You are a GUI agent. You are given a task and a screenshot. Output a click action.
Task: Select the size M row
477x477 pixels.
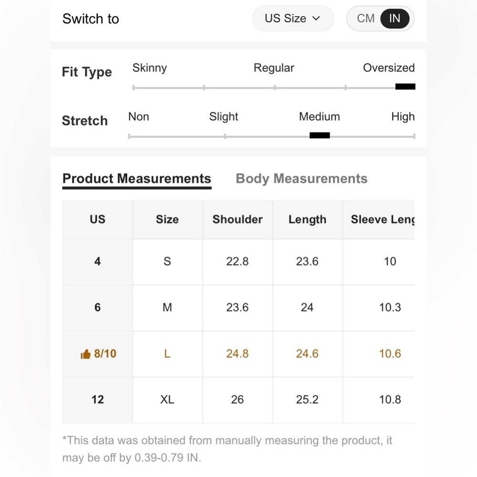pos(238,308)
